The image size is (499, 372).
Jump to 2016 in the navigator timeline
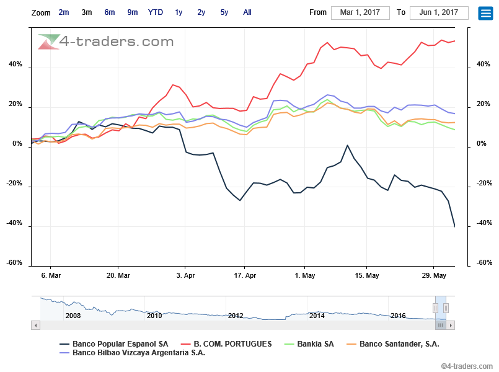[x=398, y=316]
